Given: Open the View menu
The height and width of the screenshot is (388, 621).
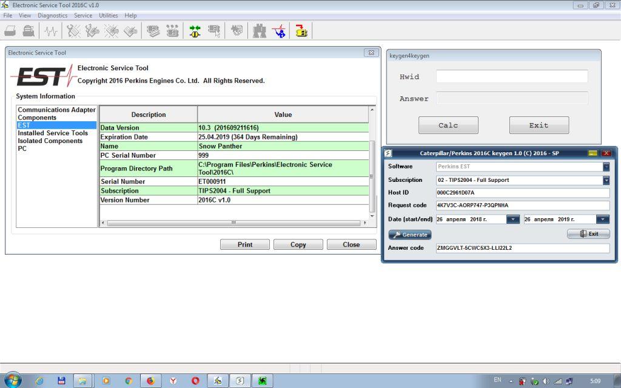Looking at the screenshot, I should tap(24, 15).
